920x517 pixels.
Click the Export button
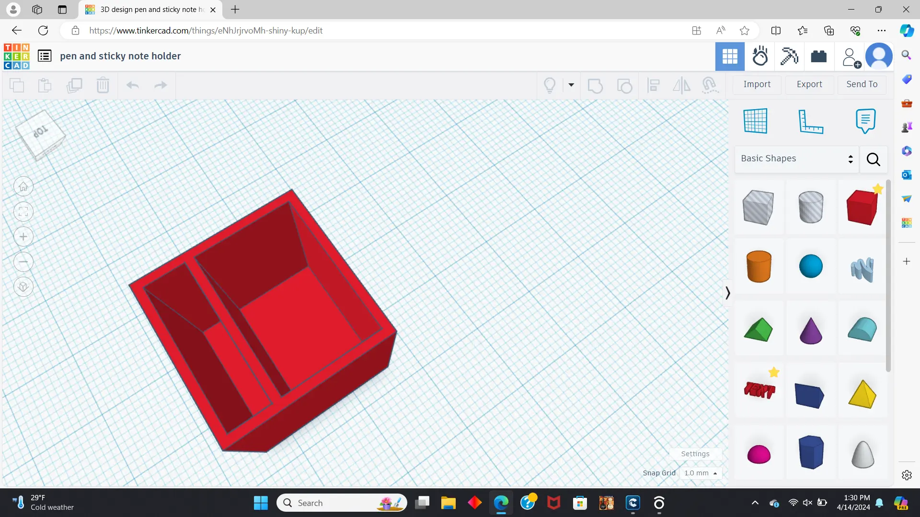809,84
